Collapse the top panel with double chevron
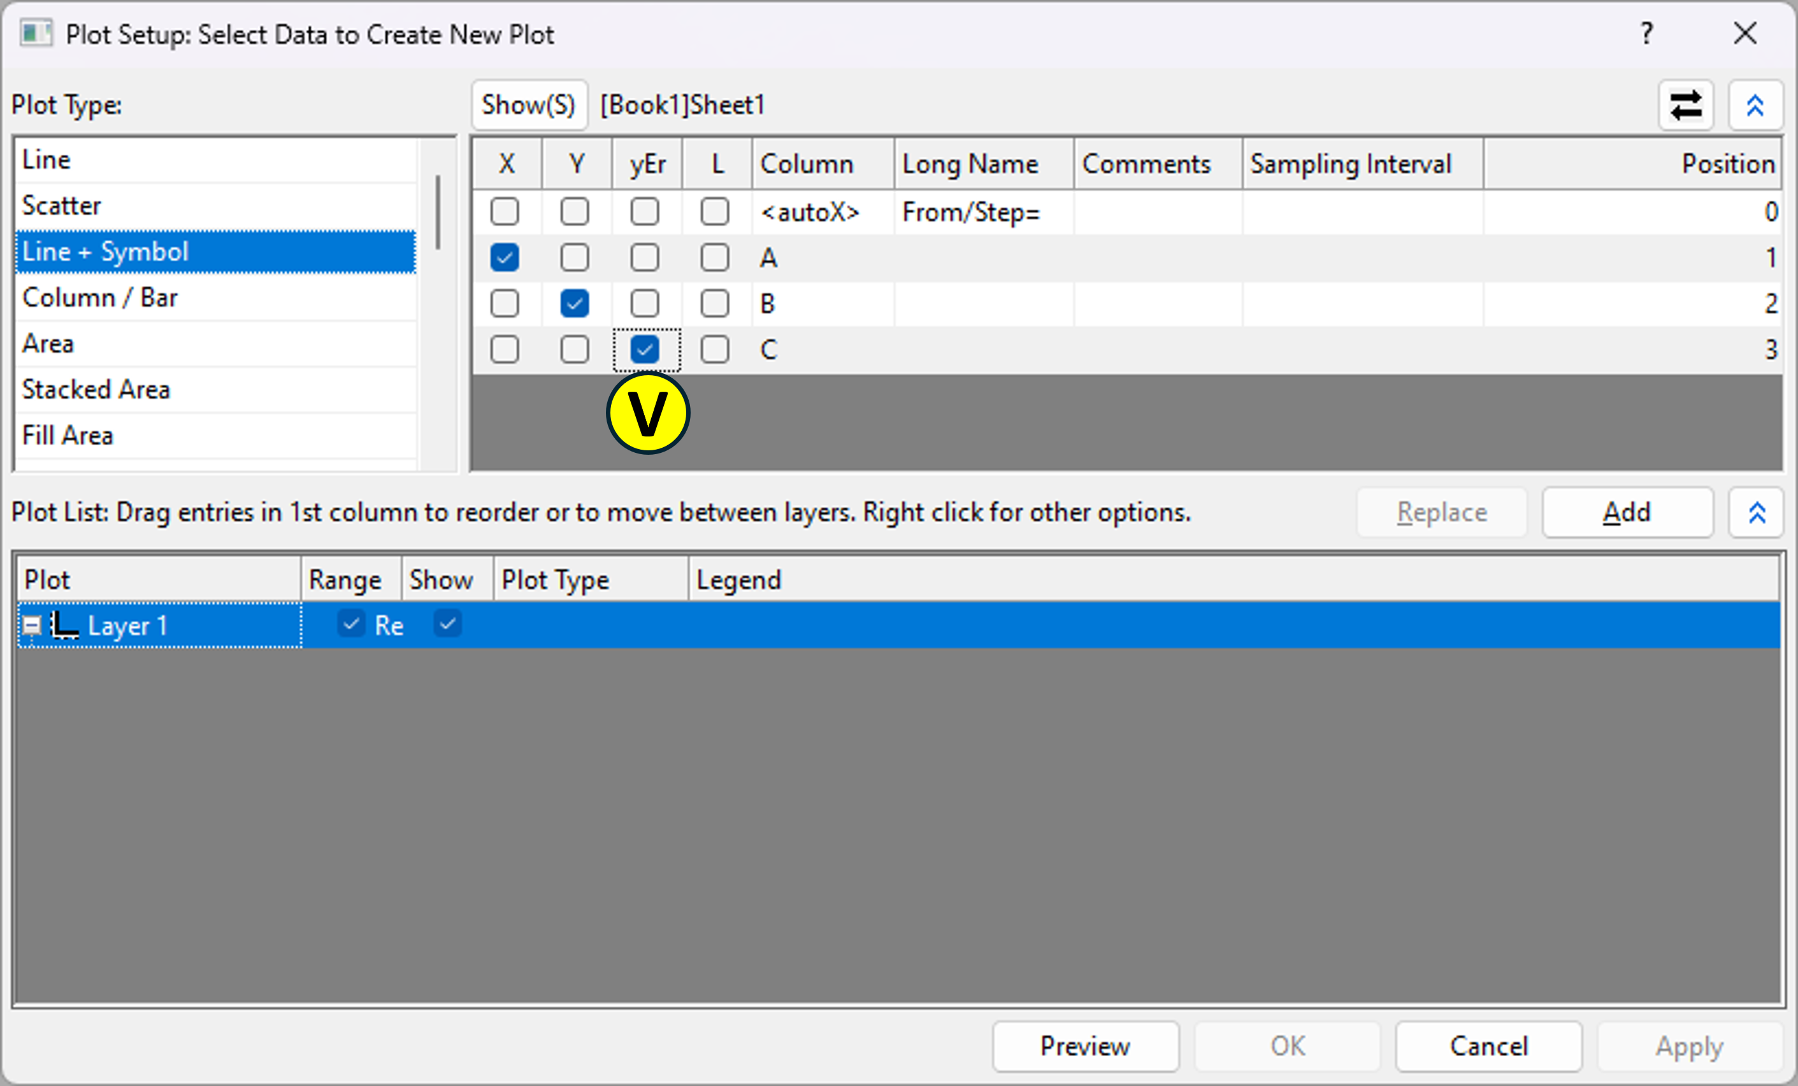This screenshot has width=1798, height=1086. [1755, 106]
